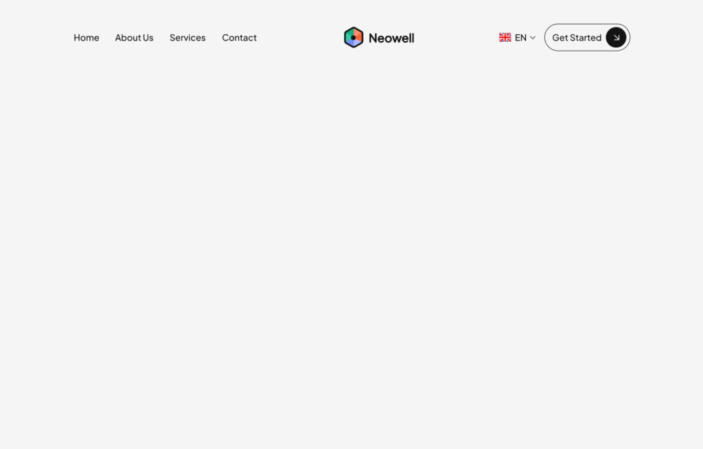This screenshot has width=703, height=449.
Task: Click the UK flag icon
Action: pyautogui.click(x=505, y=38)
